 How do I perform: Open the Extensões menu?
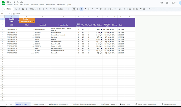(x=61, y=4)
